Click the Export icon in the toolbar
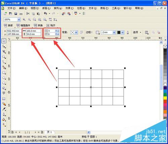168x144 pixels. pyautogui.click(x=69, y=14)
